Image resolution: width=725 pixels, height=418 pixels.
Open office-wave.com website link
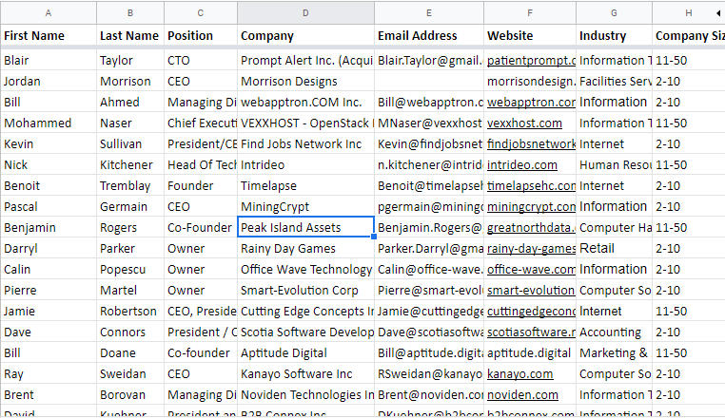[x=531, y=269]
